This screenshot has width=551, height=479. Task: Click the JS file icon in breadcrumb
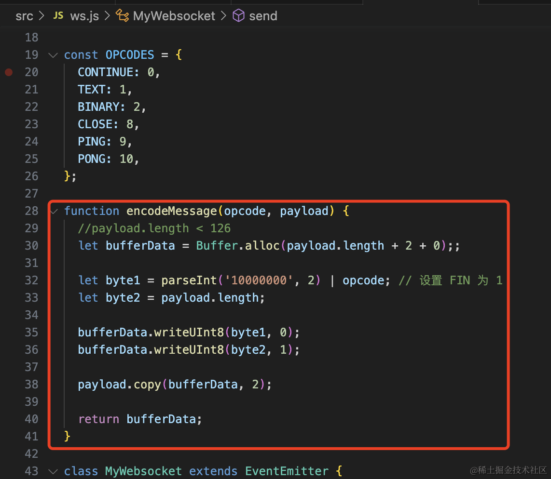coord(58,16)
